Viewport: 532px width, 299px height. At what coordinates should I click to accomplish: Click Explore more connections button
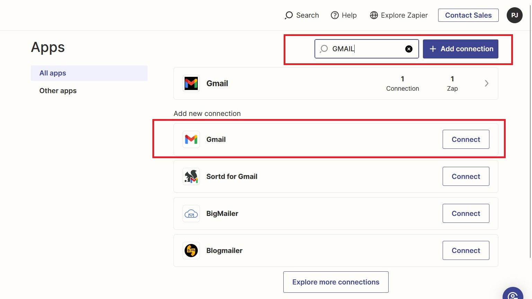[x=336, y=282]
